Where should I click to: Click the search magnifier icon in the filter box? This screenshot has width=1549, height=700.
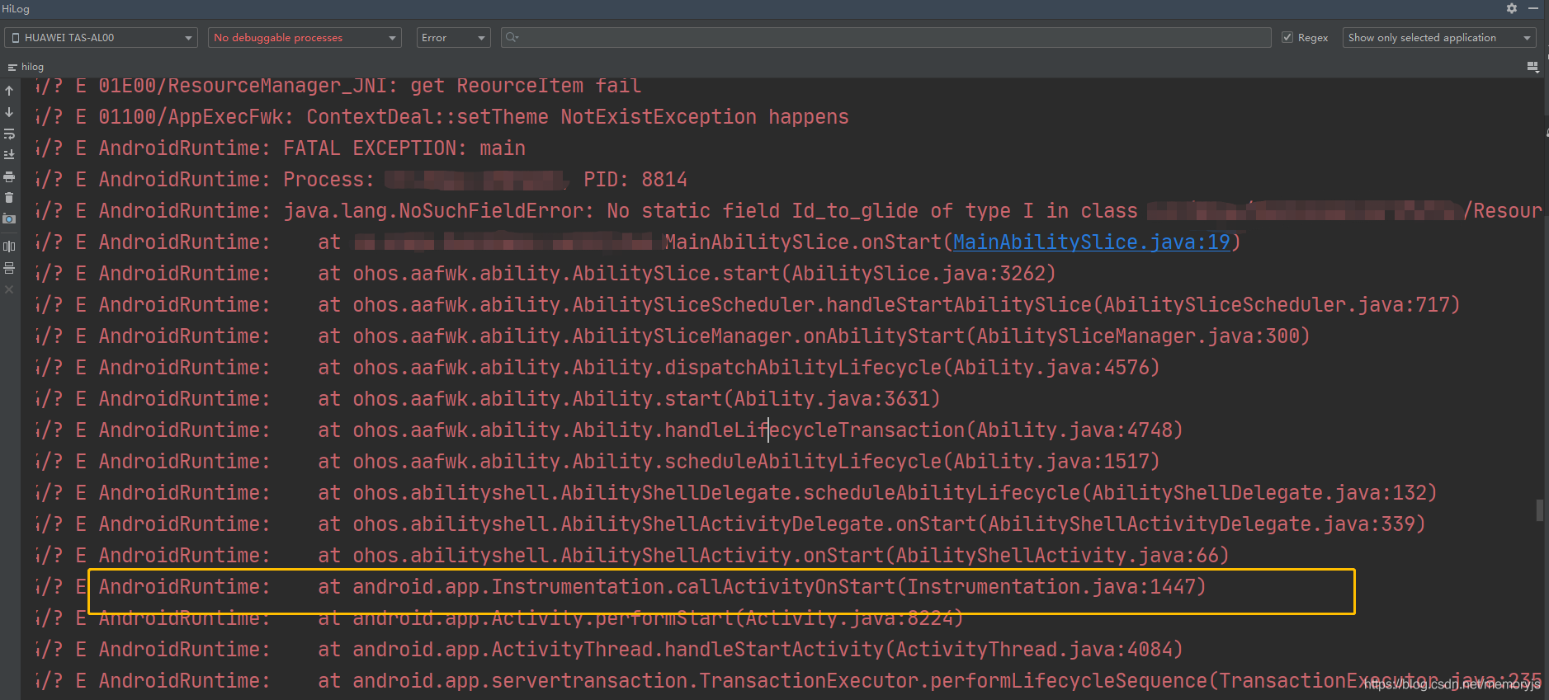point(512,38)
